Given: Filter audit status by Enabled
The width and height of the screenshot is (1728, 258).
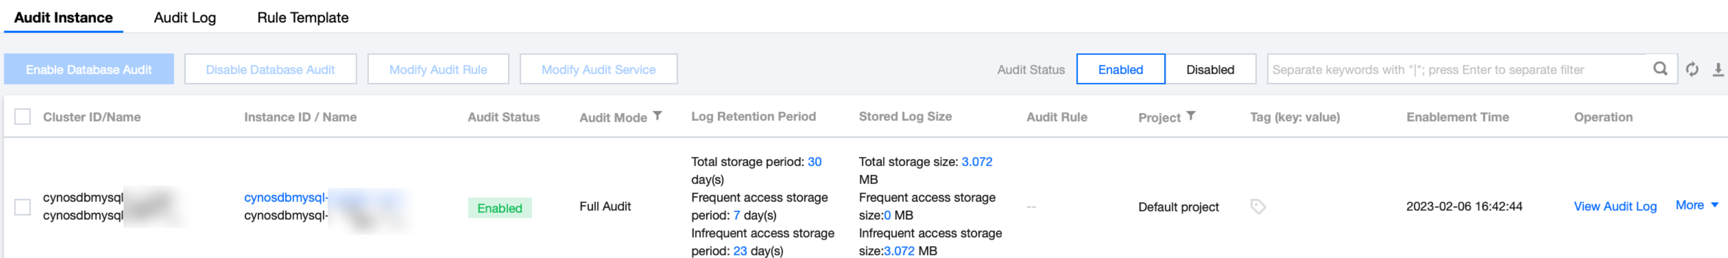Looking at the screenshot, I should [x=1120, y=69].
